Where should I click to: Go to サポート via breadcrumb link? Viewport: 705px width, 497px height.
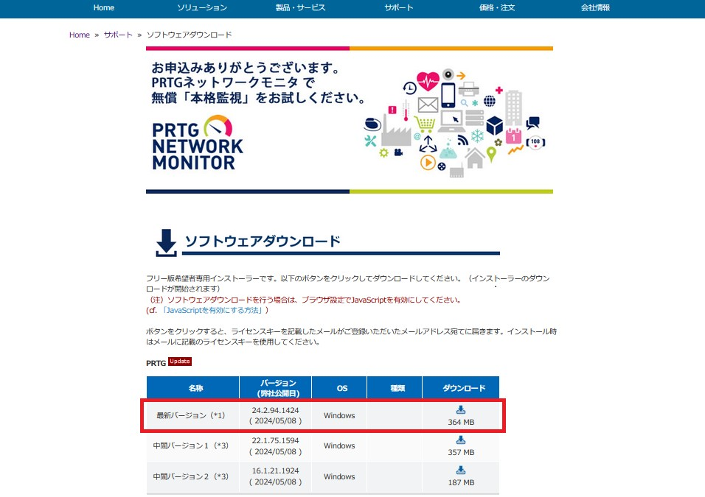(x=118, y=35)
